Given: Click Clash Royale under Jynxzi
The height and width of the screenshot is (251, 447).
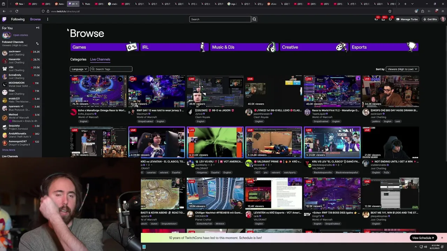Looking at the screenshot, I should [203, 117].
